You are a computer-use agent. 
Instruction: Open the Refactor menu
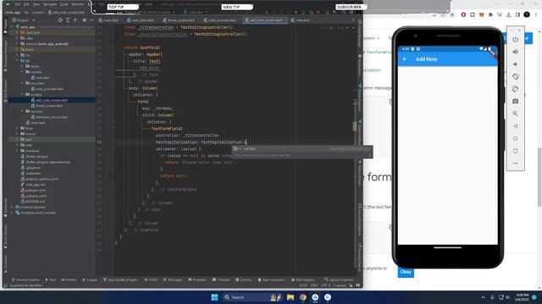pyautogui.click(x=78, y=4)
